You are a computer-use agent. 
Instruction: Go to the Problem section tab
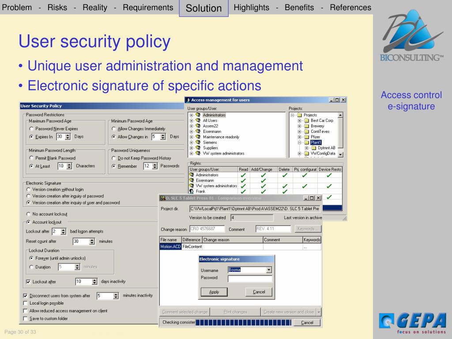pyautogui.click(x=17, y=7)
